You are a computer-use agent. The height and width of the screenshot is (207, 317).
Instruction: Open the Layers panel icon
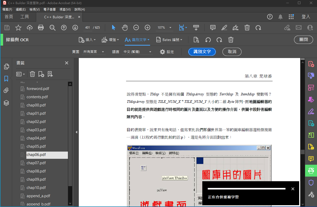pyautogui.click(x=6, y=103)
